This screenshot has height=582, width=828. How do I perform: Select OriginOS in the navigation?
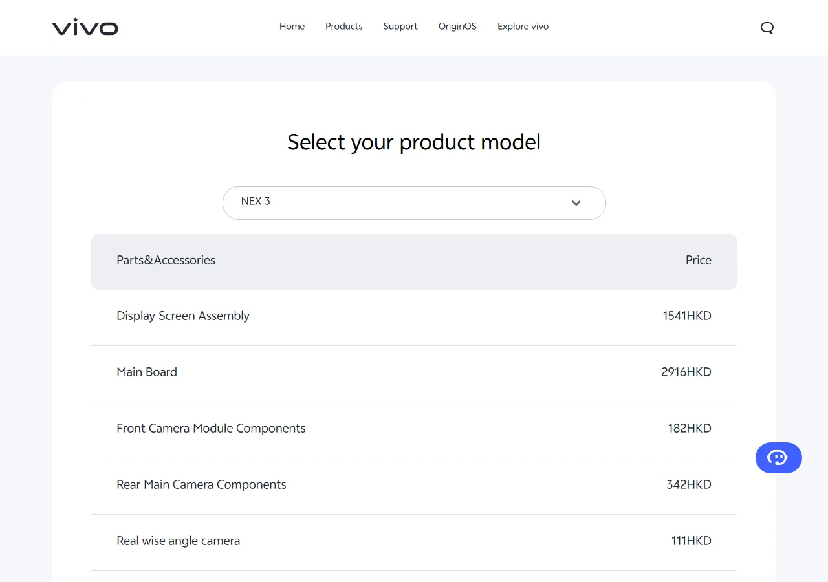[457, 27]
